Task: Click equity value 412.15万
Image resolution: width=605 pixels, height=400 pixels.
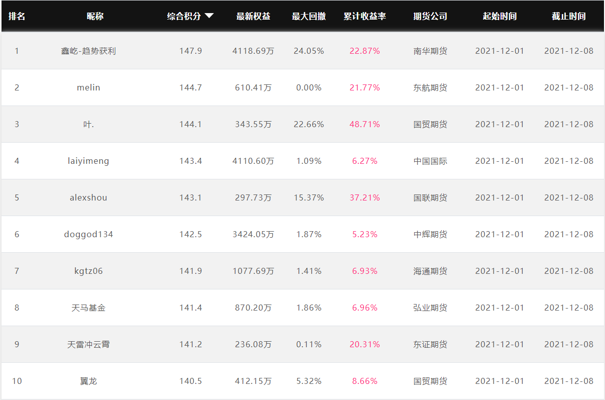Action: (254, 381)
